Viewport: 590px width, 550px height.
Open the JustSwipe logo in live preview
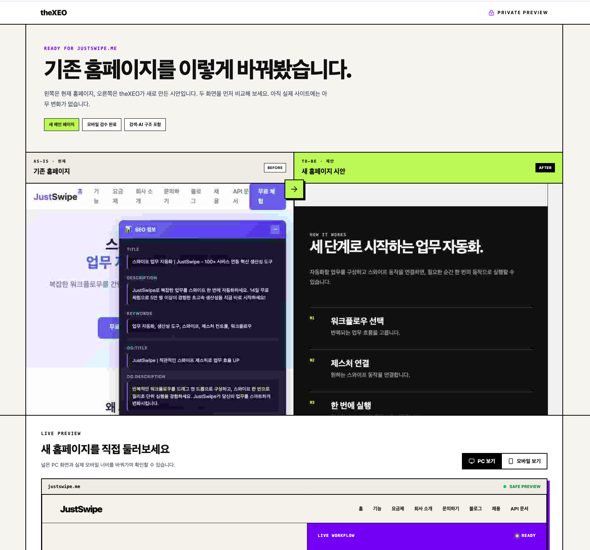[81, 509]
